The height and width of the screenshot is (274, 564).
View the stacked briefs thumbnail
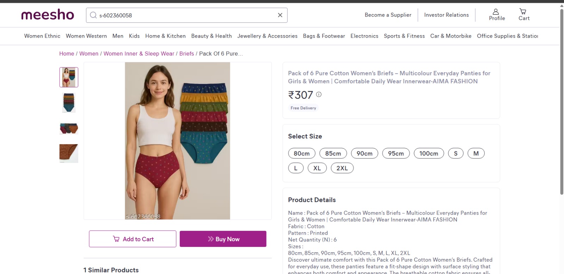pos(69,103)
